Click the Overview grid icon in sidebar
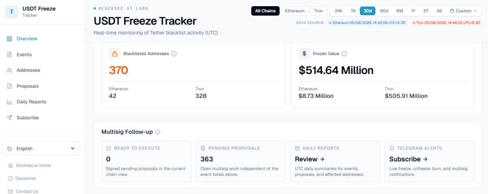Image resolution: width=488 pixels, height=194 pixels. click(x=9, y=39)
